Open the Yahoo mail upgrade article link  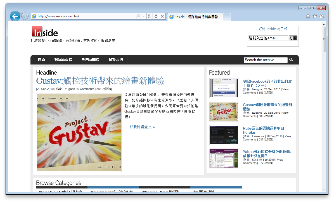pyautogui.click(x=267, y=154)
